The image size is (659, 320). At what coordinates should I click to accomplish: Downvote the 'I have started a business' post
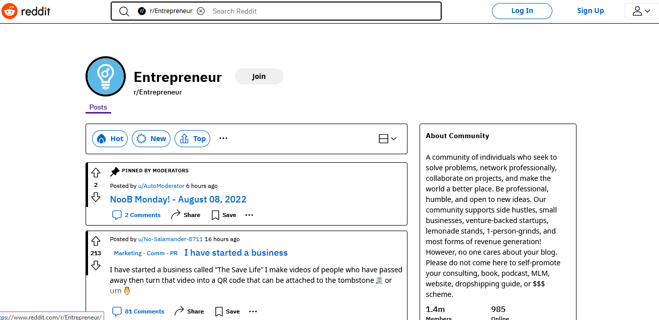(96, 265)
